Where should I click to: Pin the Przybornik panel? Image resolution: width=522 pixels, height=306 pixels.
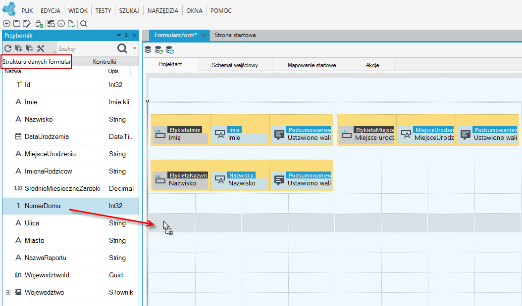coord(126,35)
